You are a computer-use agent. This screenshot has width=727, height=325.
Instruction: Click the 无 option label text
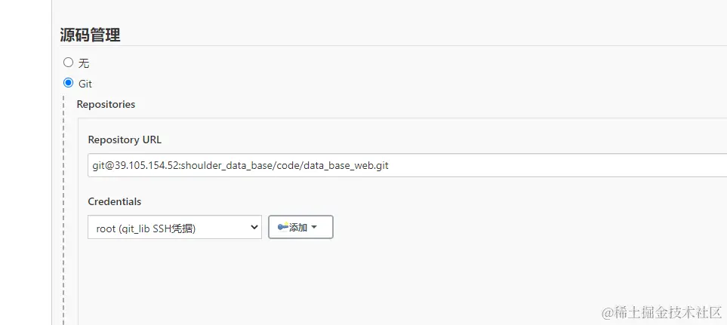(84, 63)
